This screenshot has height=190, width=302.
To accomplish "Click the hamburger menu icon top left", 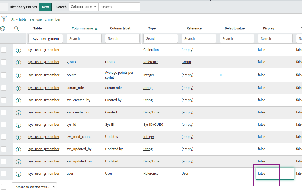I will (x=4, y=7).
